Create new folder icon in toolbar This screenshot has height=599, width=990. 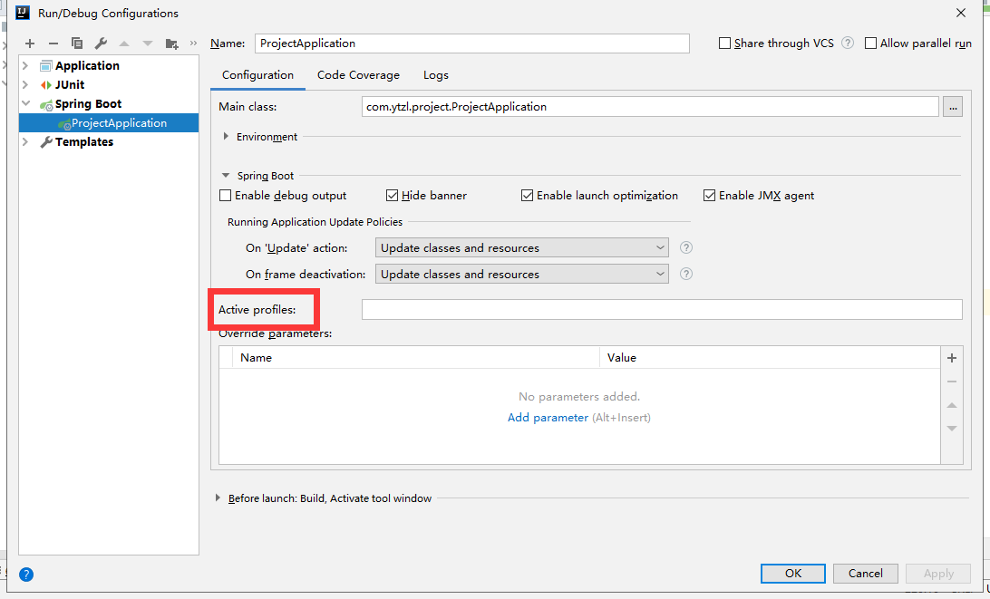click(x=171, y=43)
